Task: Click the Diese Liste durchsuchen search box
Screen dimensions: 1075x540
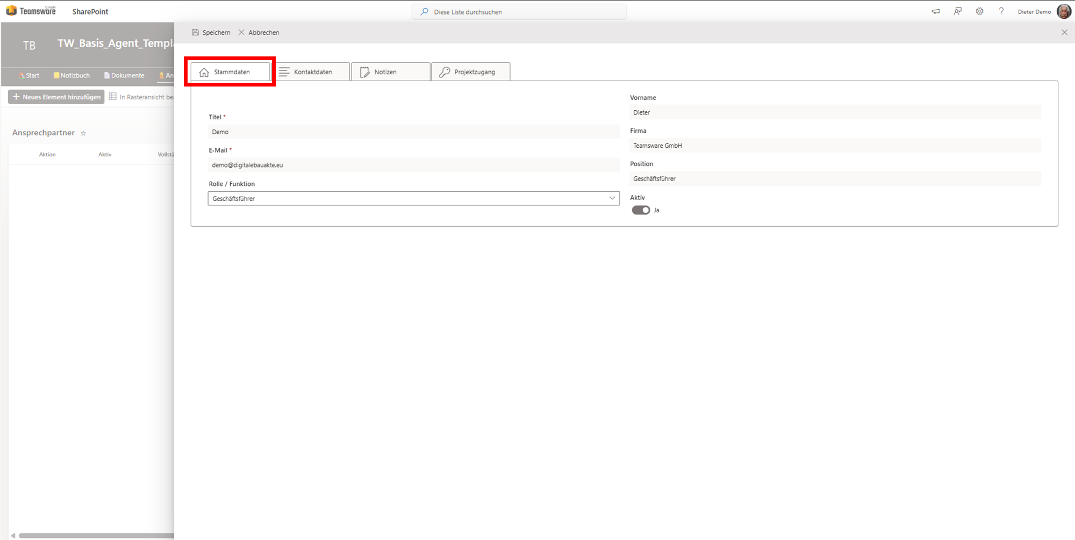Action: point(519,11)
